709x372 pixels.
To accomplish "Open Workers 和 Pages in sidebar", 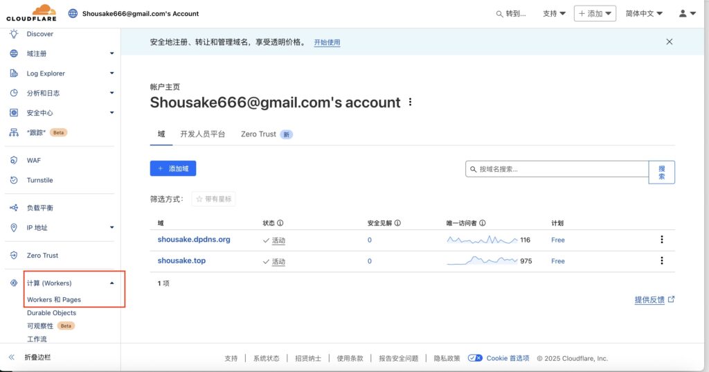I will 54,299.
